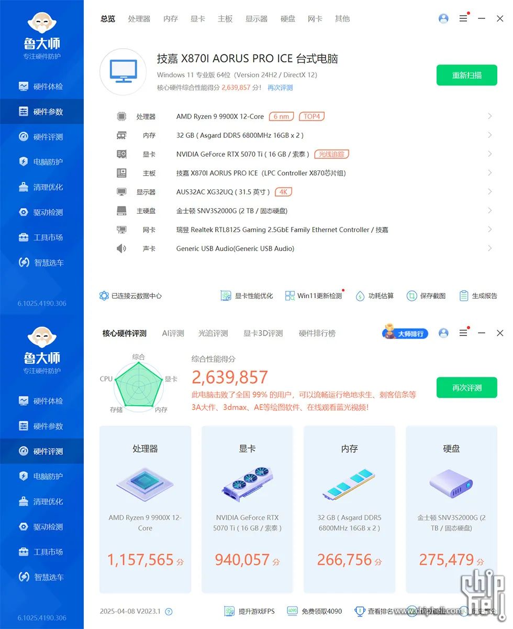
Task: Click the 保存截图 icon
Action: pyautogui.click(x=411, y=296)
